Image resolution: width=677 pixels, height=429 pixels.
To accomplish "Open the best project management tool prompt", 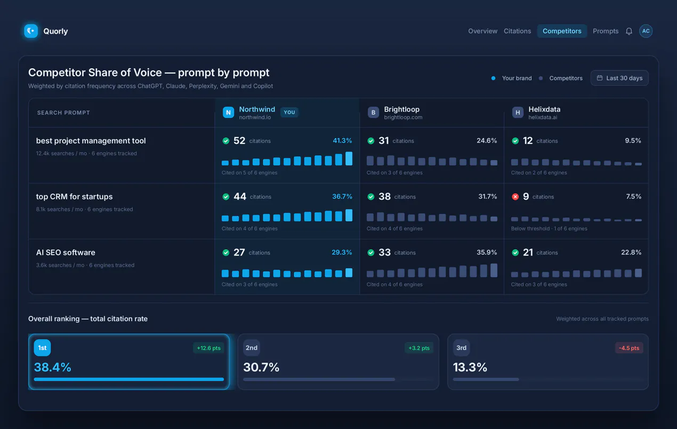I will point(91,141).
